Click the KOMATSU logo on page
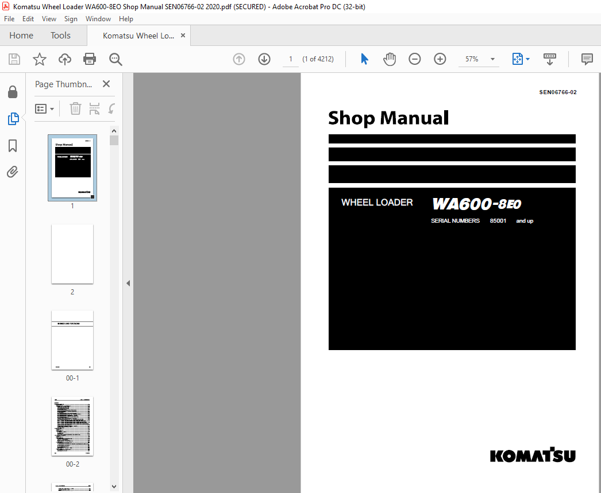This screenshot has height=493, width=601. [x=533, y=455]
